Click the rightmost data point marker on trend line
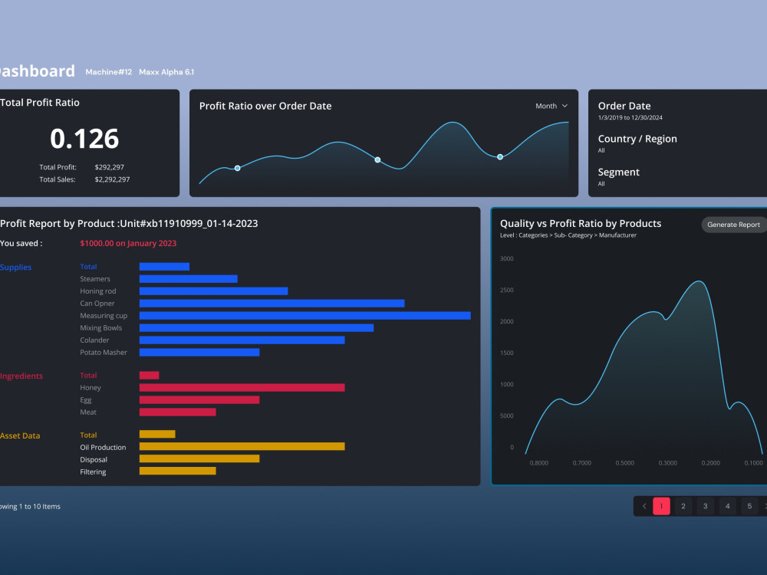Image resolution: width=767 pixels, height=575 pixels. 499,156
